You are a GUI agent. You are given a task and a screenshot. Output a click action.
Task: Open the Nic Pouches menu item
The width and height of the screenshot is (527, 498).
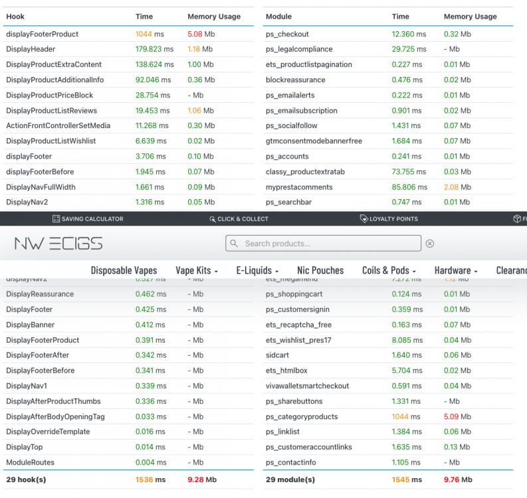pos(320,270)
